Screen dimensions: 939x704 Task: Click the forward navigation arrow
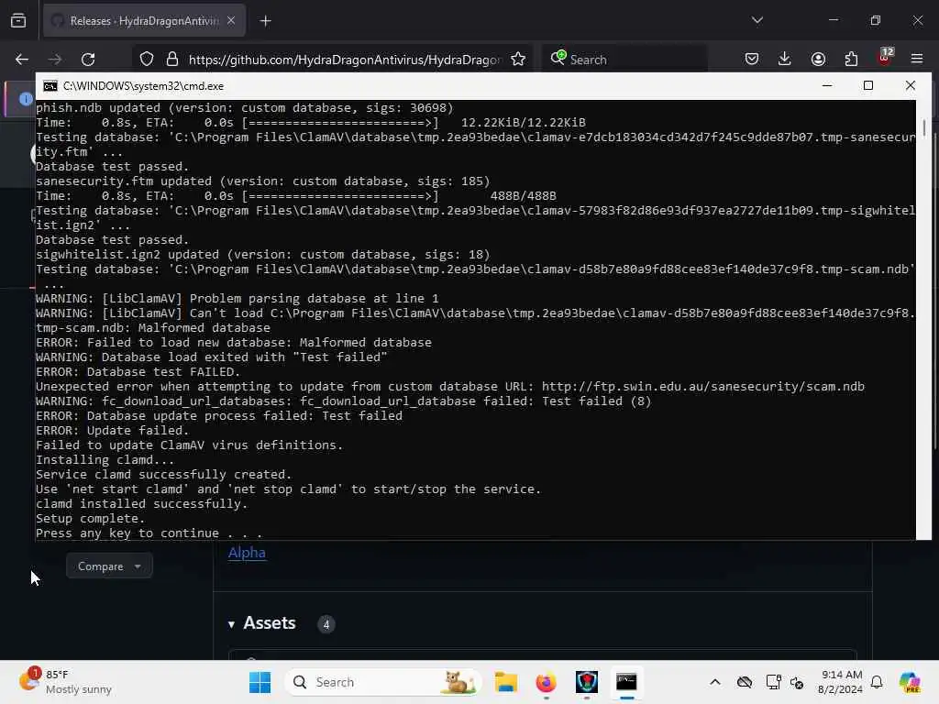(x=54, y=60)
